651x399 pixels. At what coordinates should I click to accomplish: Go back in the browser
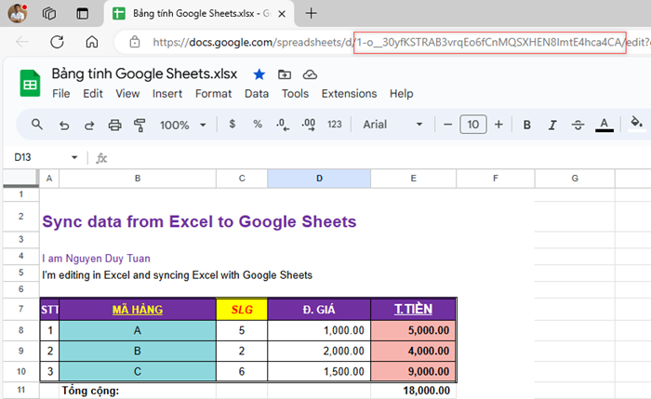22,42
